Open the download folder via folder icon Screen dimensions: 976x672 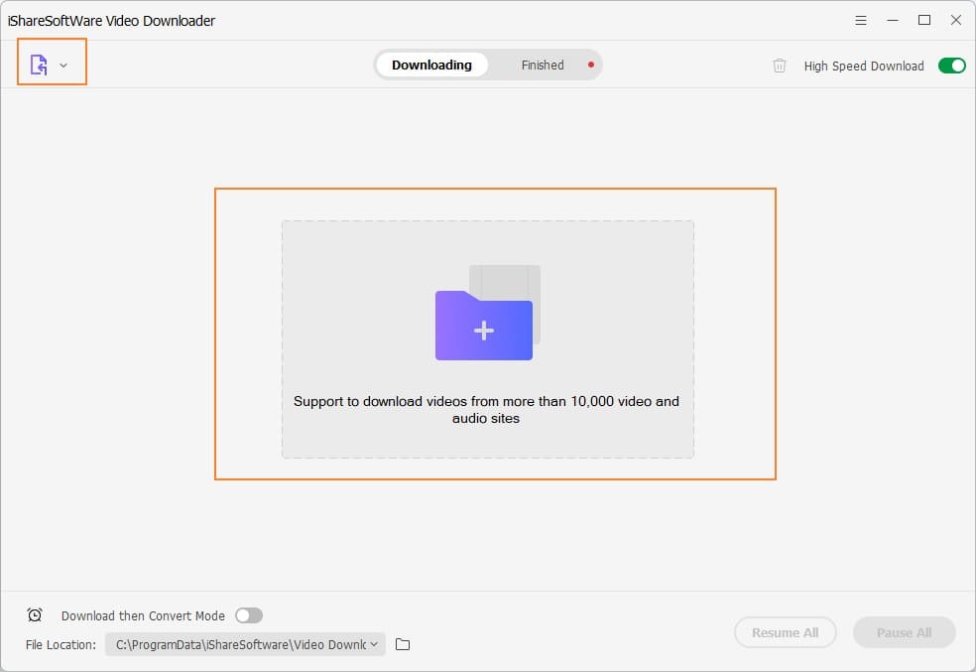tap(402, 644)
